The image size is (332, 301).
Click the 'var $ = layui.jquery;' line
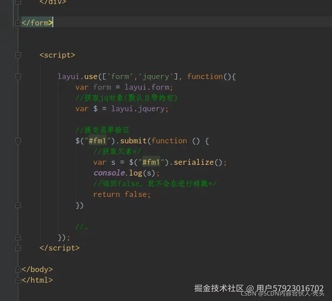(x=122, y=109)
